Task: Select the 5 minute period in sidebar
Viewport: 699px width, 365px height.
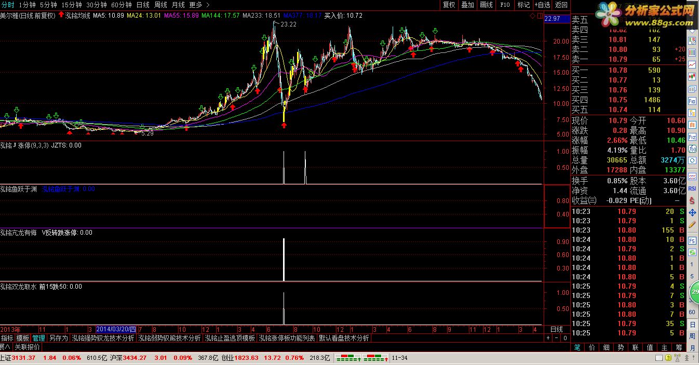Action: point(692,276)
